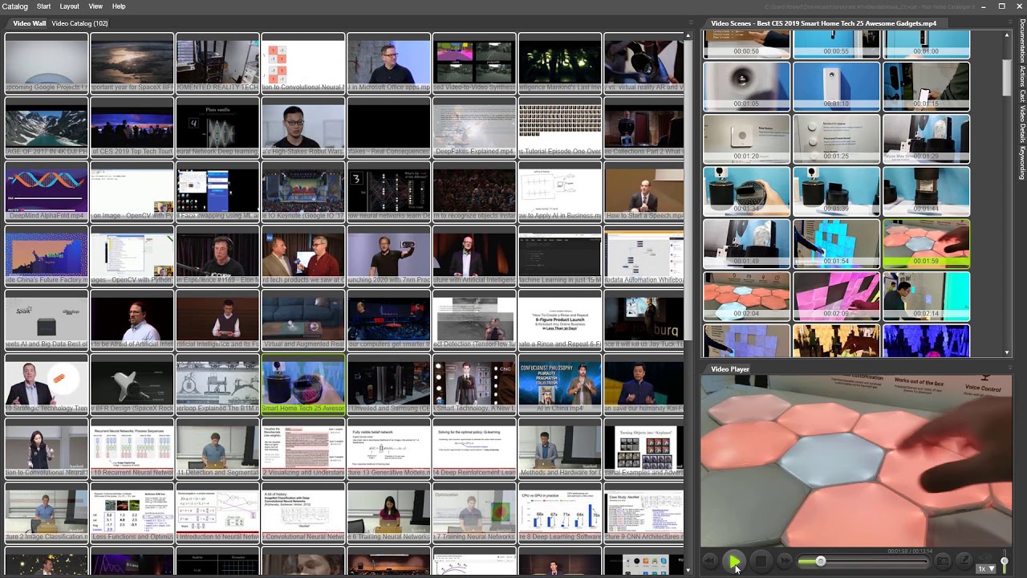The width and height of the screenshot is (1027, 578).
Task: Switch to the Video Wall tab
Action: point(30,23)
